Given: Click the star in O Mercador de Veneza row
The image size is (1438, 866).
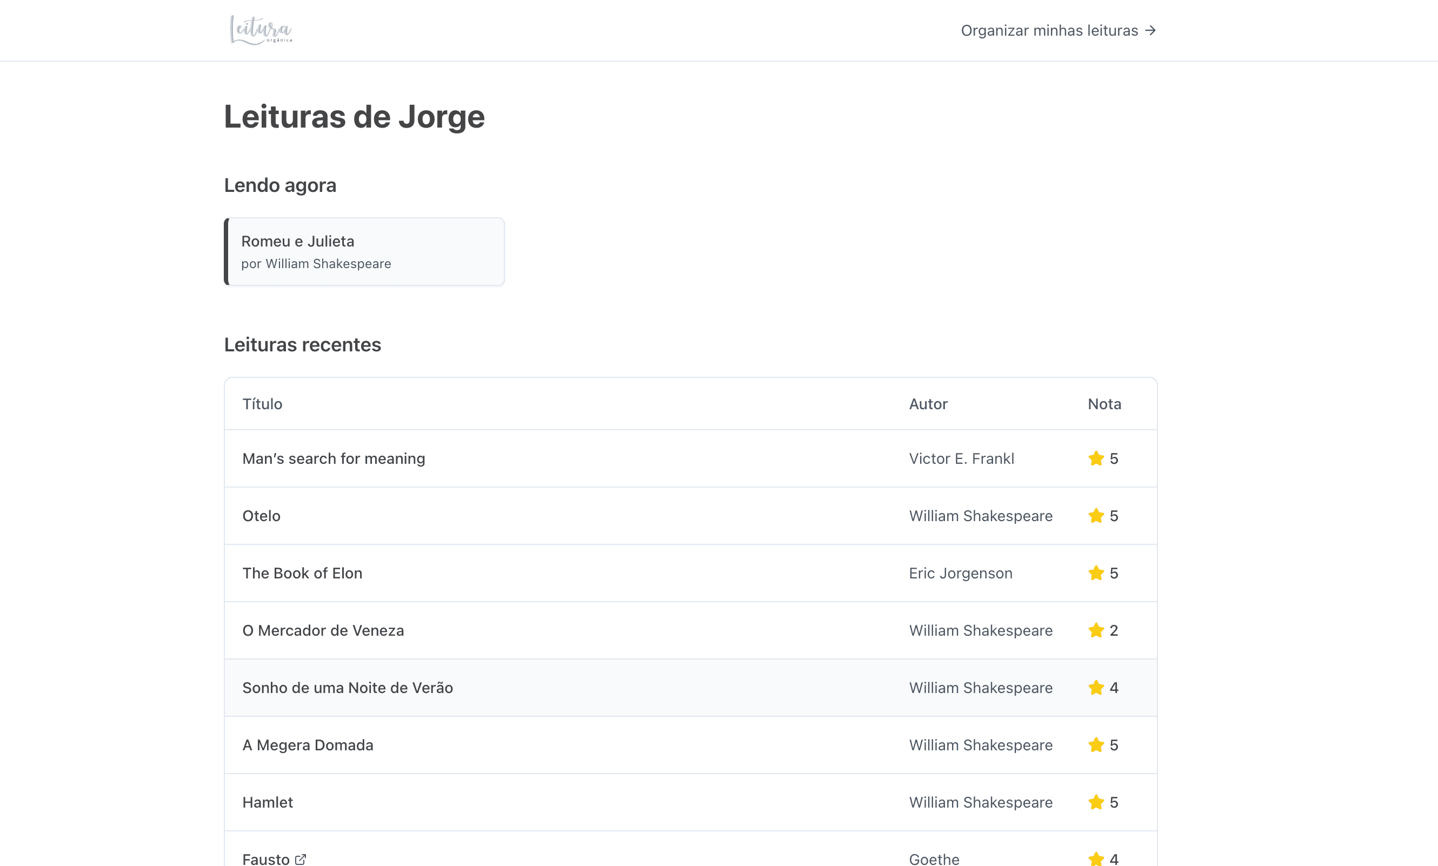Looking at the screenshot, I should [1096, 630].
